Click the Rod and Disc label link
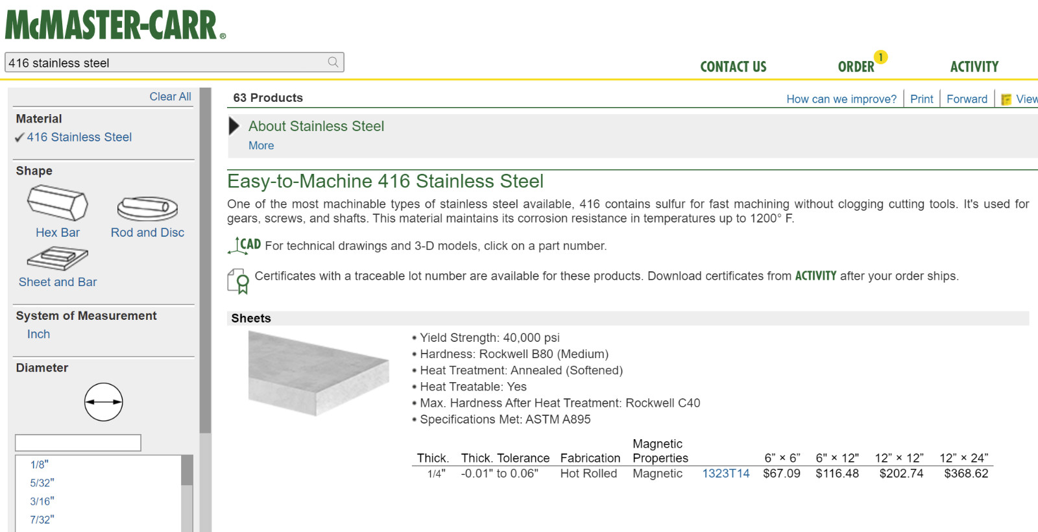This screenshot has height=532, width=1038. pyautogui.click(x=147, y=232)
